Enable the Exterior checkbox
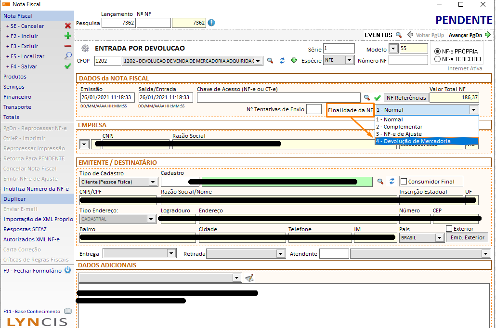Screen dimensions: 496x328 point(449,229)
